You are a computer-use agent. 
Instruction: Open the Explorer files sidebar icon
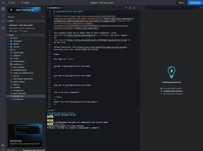point(3,9)
